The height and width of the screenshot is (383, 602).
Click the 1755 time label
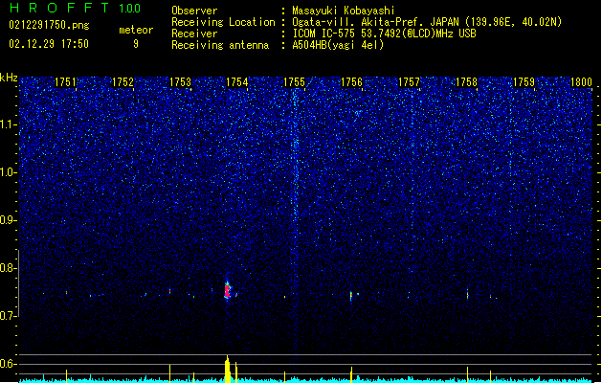tap(294, 82)
